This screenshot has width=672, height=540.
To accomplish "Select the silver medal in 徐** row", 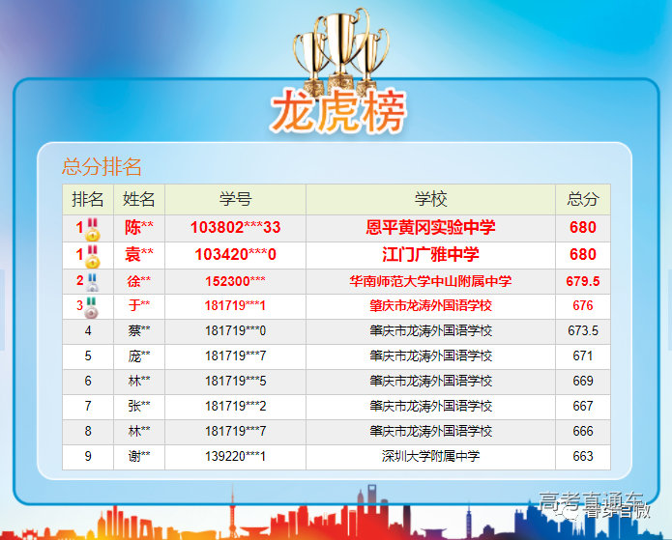I will [x=93, y=282].
